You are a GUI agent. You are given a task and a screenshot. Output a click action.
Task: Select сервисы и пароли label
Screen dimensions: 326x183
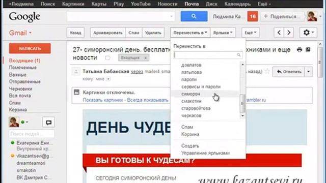coord(201,87)
